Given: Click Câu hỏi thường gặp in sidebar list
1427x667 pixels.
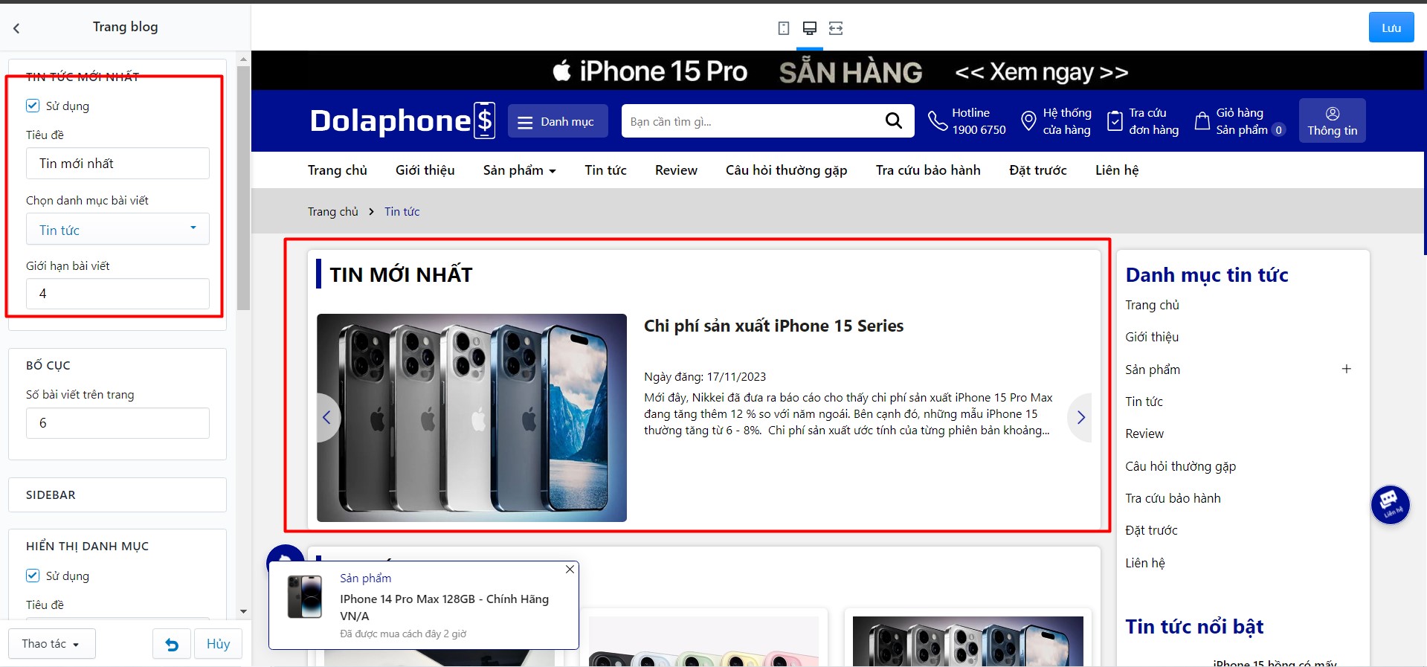Looking at the screenshot, I should coord(1180,466).
